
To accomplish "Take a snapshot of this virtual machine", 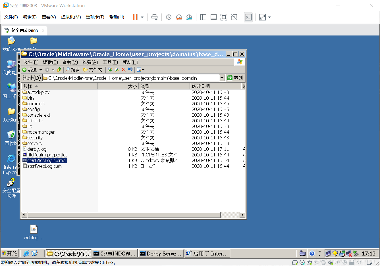I will pos(168,17).
